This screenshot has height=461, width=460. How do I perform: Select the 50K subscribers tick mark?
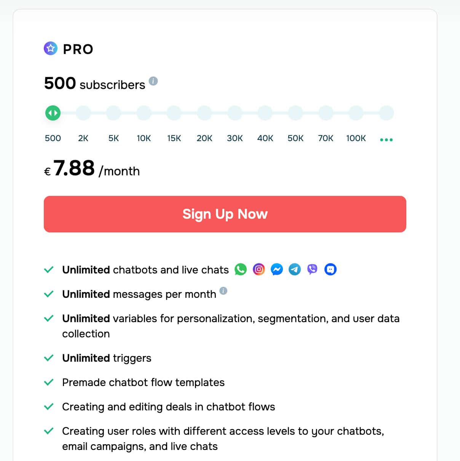(x=295, y=113)
